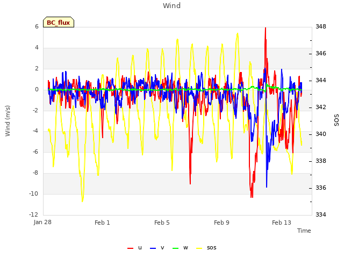The height and width of the screenshot is (258, 344).
Task: Click the 340 right axis value
Action: pyautogui.click(x=321, y=134)
